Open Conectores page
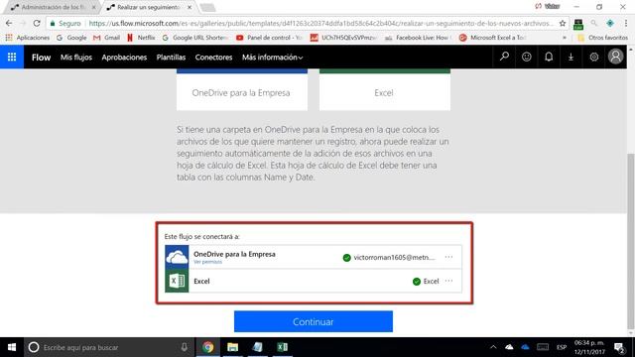 pos(213,58)
